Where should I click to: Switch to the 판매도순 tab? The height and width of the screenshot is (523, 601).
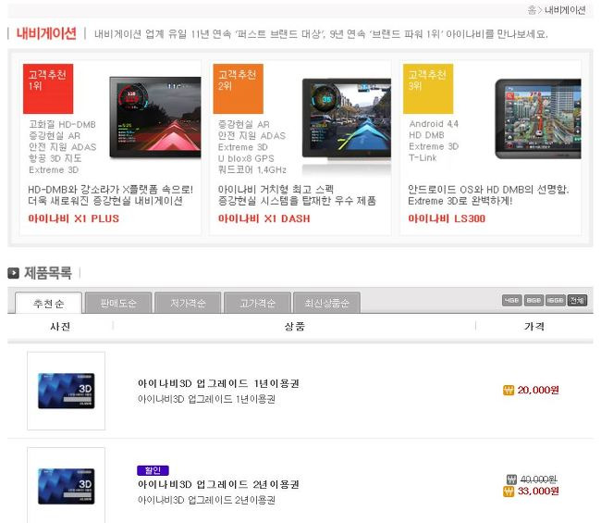pos(118,303)
